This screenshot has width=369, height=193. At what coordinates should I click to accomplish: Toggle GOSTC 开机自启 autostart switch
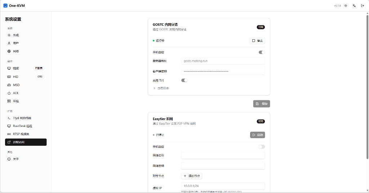(262, 52)
